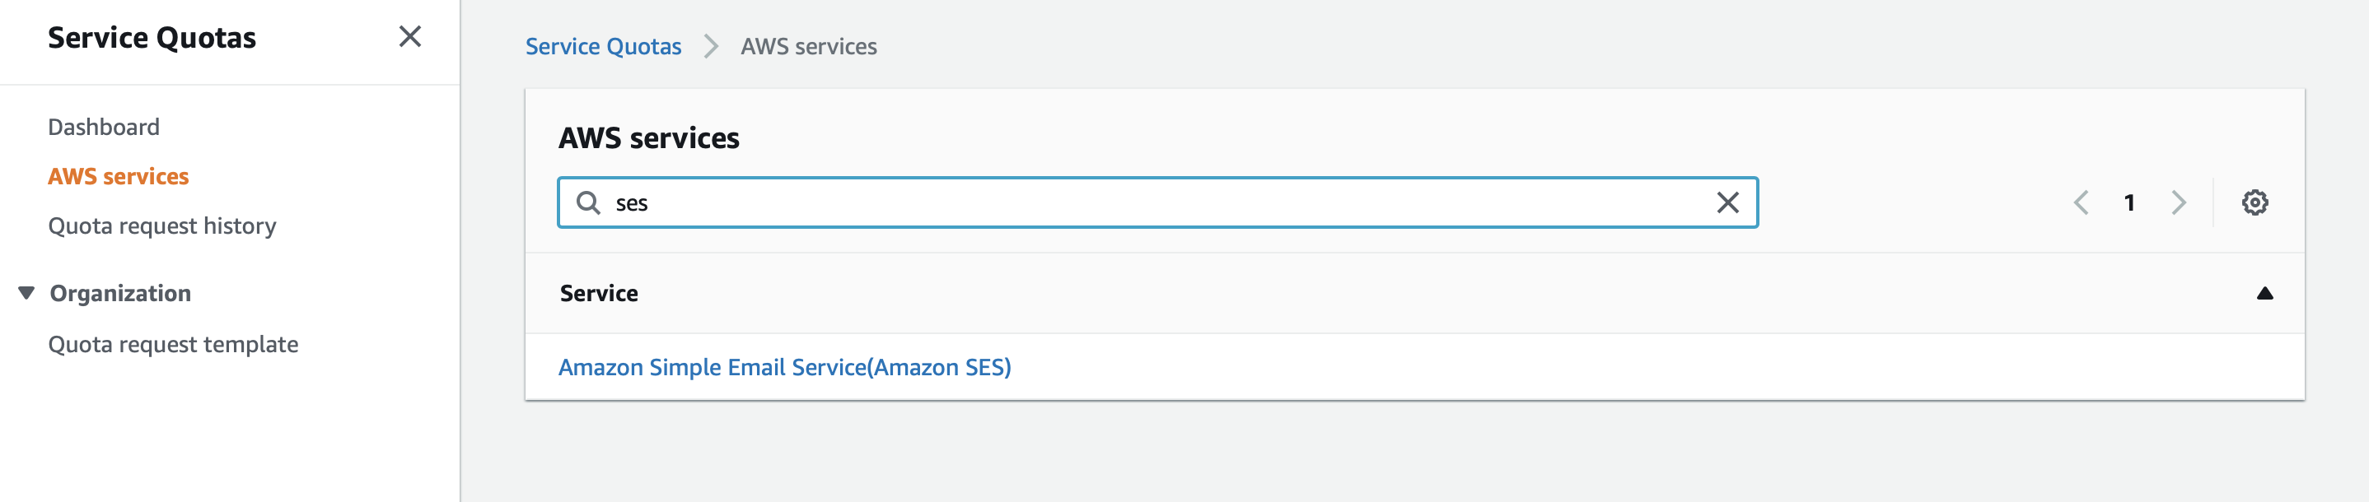Open Quota request history page

click(161, 226)
